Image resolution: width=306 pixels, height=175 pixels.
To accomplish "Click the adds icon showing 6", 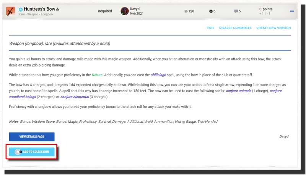I will point(211,11).
